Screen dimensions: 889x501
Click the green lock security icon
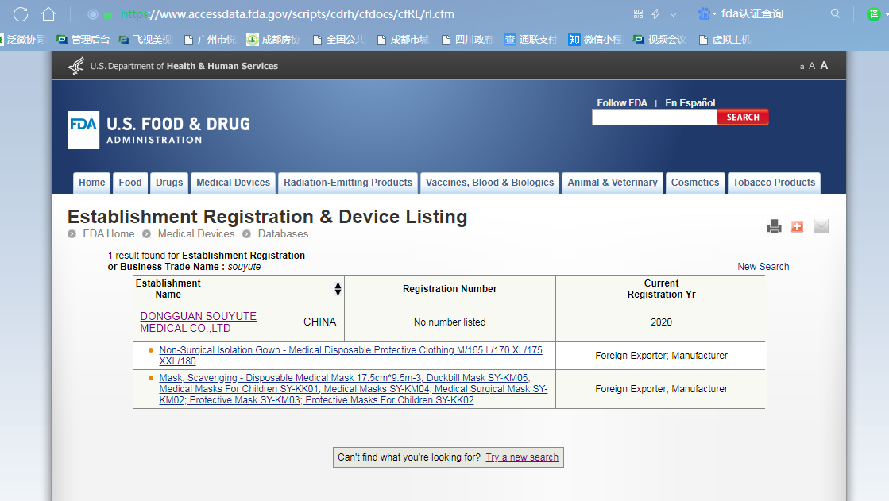(108, 14)
